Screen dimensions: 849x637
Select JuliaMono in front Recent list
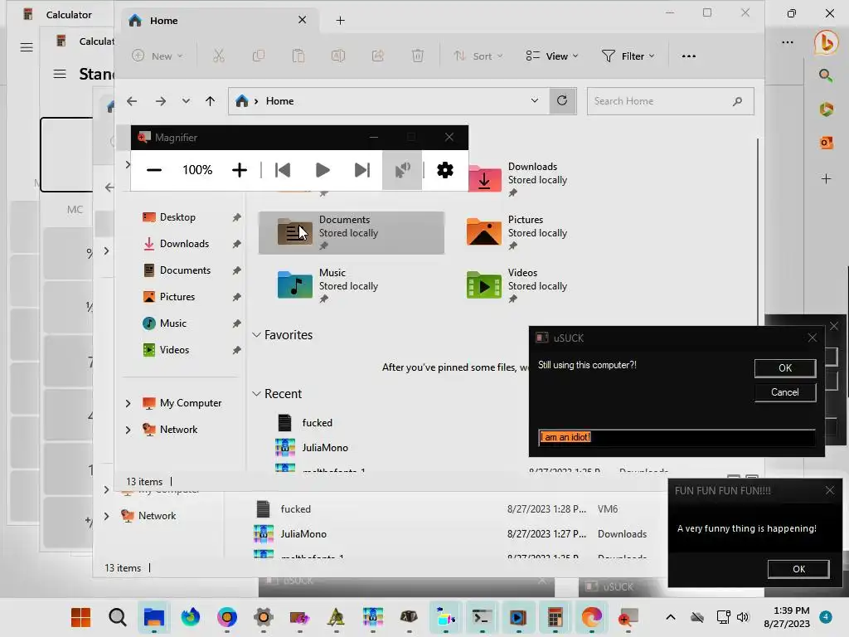325,448
